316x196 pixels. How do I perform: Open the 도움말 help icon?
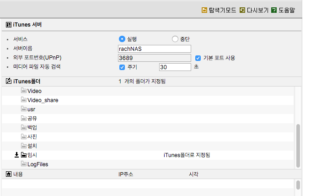273,10
